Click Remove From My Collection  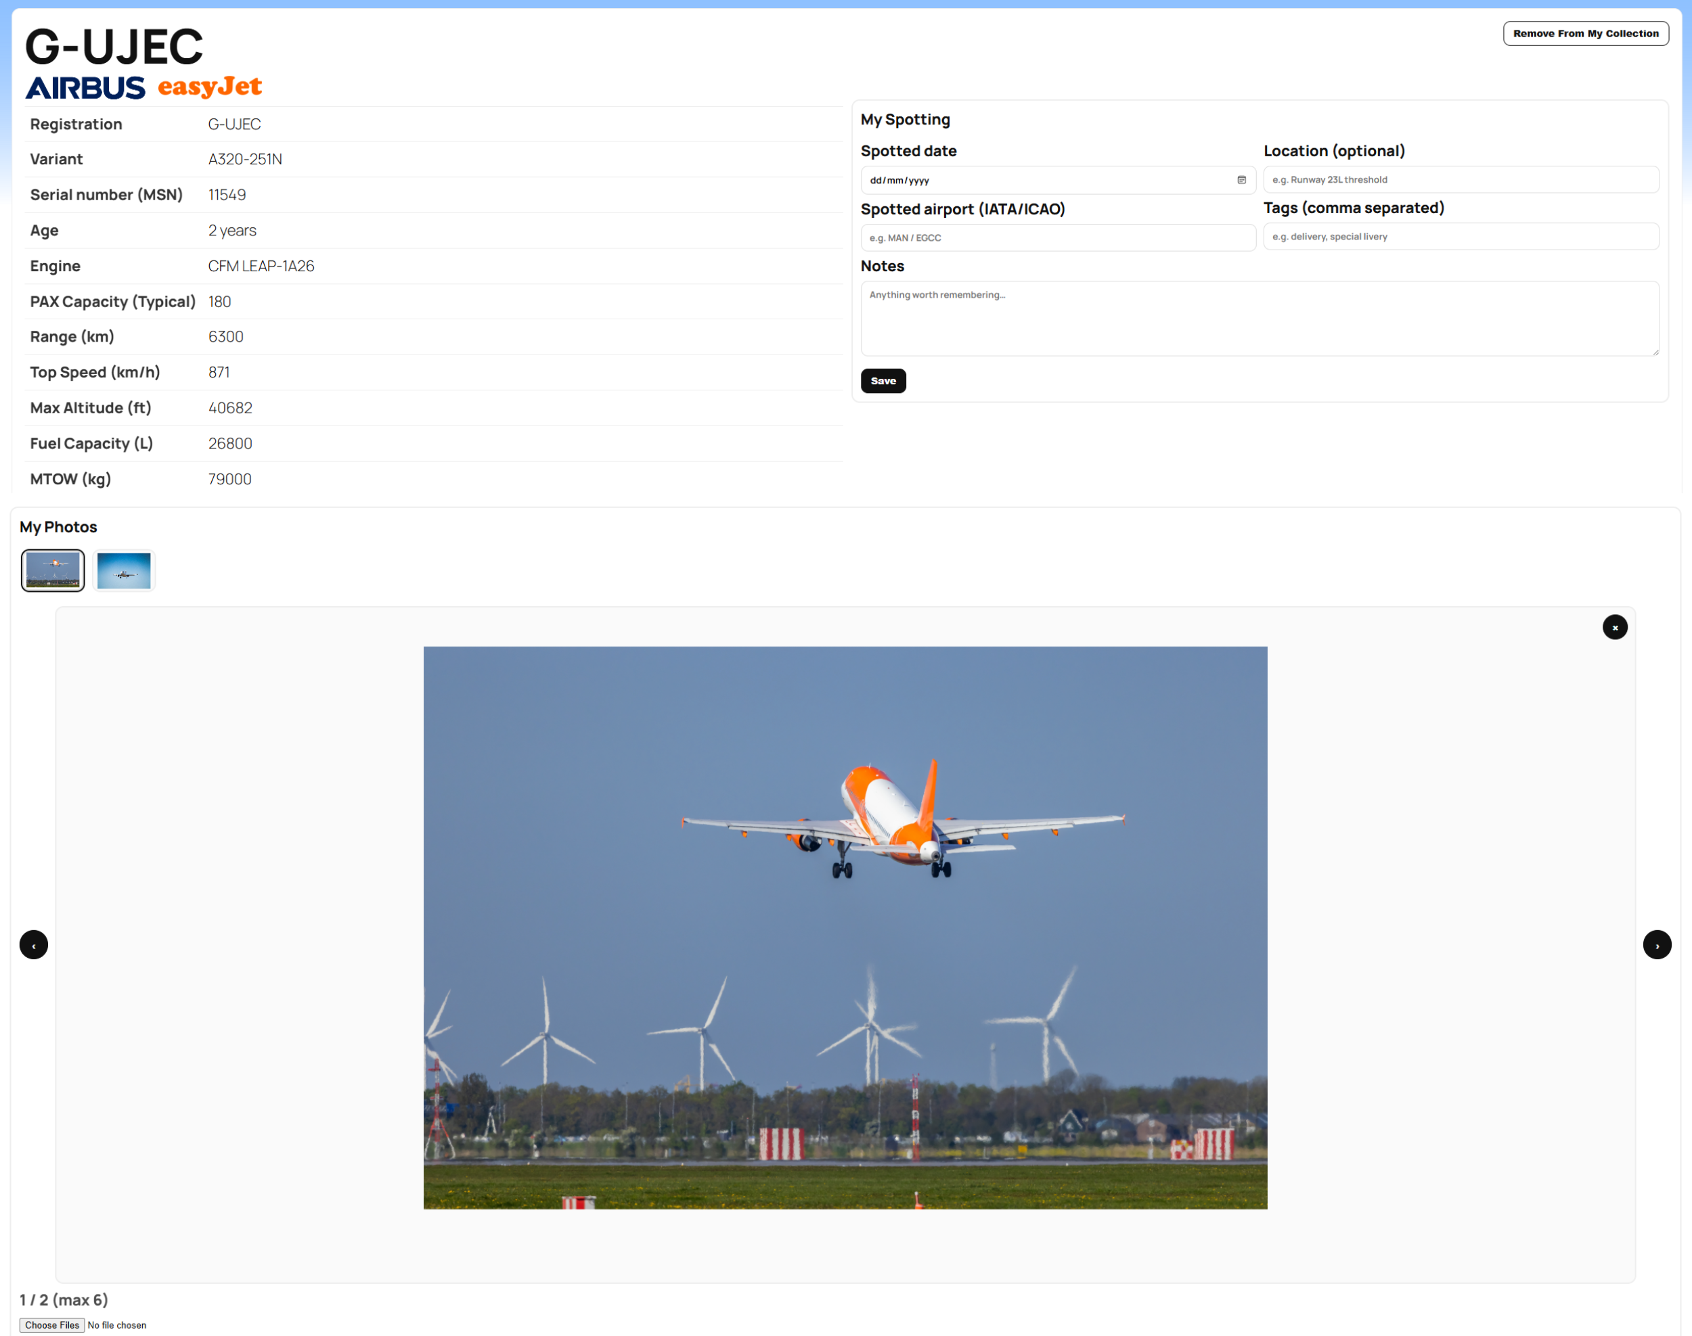point(1586,33)
